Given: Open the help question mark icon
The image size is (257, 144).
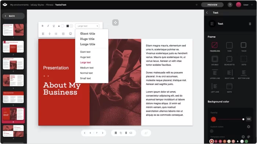Looking at the screenshot, I should [x=230, y=5].
